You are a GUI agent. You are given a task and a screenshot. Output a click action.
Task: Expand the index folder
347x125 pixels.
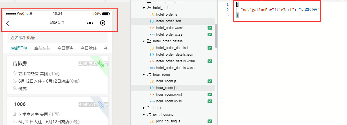[x=144, y=108]
